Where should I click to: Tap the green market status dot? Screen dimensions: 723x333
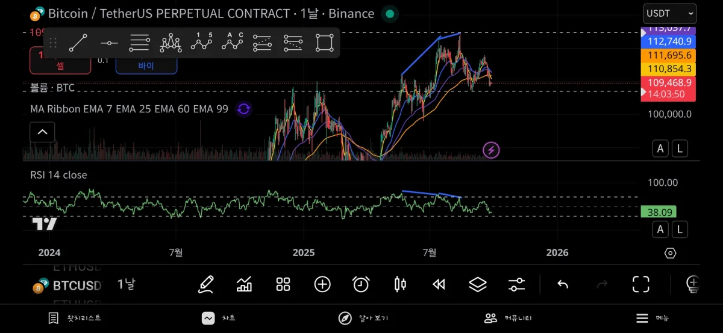(x=390, y=13)
